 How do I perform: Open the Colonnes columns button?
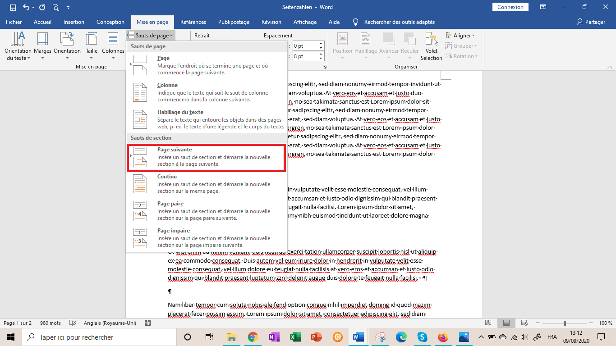click(x=113, y=46)
